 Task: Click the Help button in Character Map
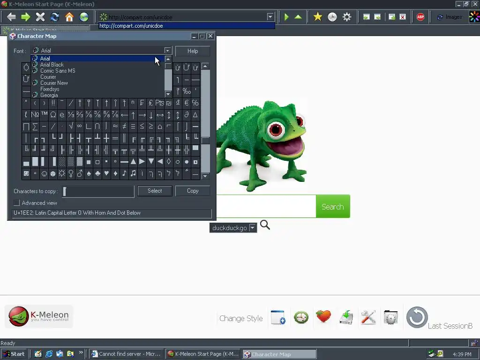tap(193, 51)
